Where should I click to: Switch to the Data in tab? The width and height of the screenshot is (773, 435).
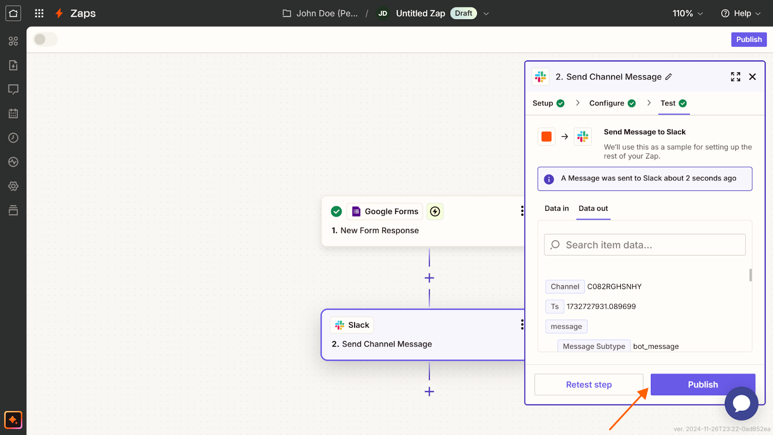pyautogui.click(x=557, y=208)
